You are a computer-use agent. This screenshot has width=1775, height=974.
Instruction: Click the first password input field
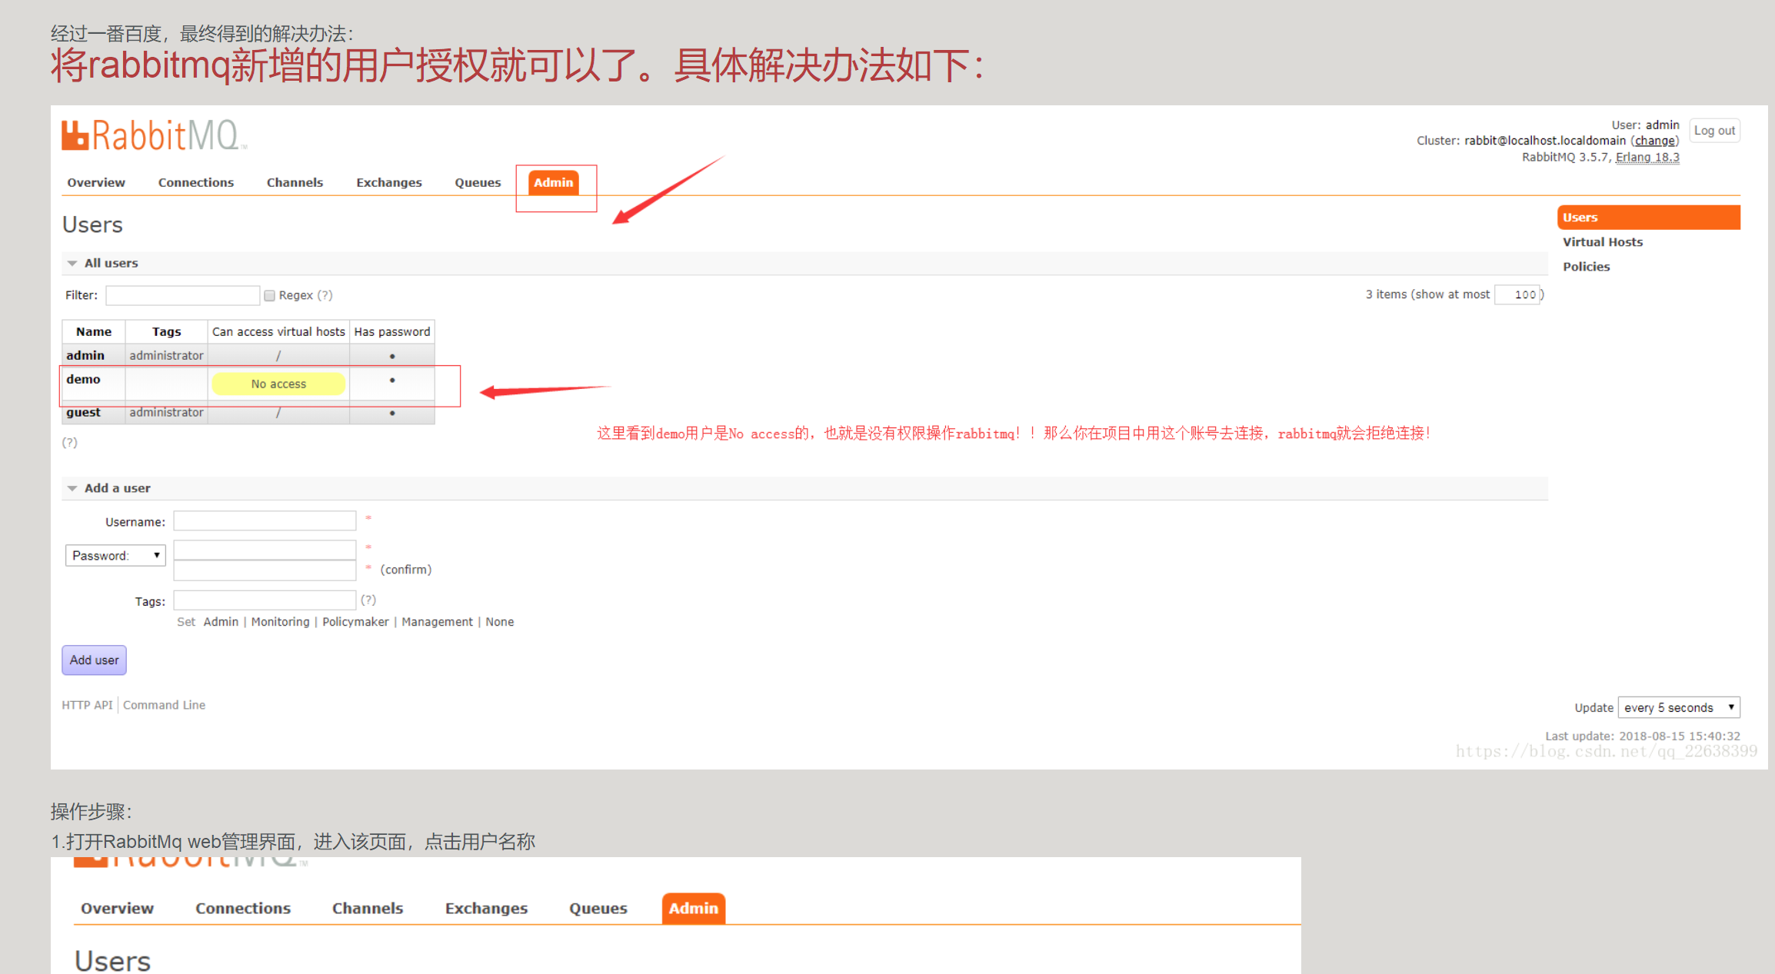tap(265, 550)
